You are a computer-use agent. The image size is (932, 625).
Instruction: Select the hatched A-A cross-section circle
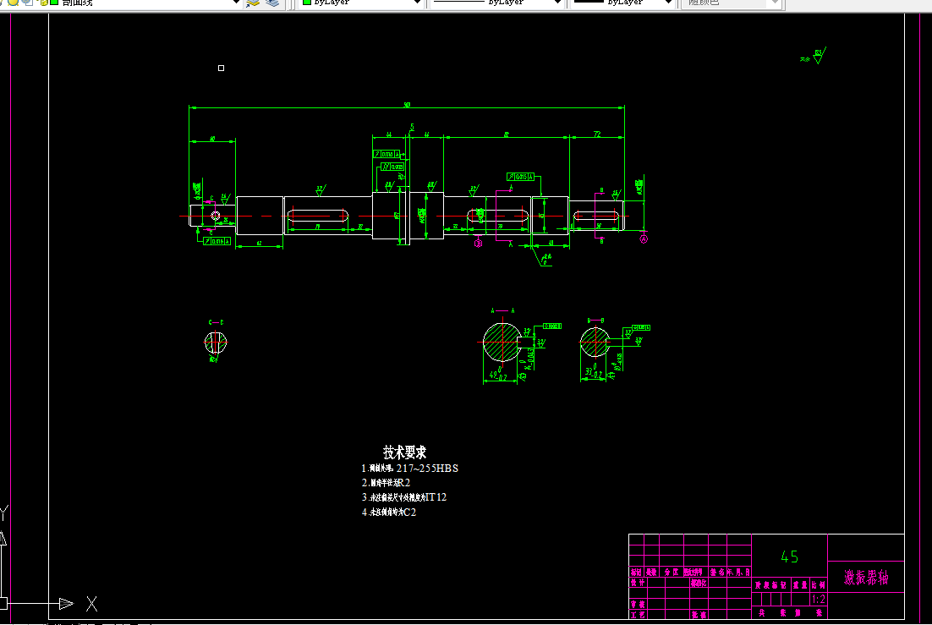[x=502, y=342]
